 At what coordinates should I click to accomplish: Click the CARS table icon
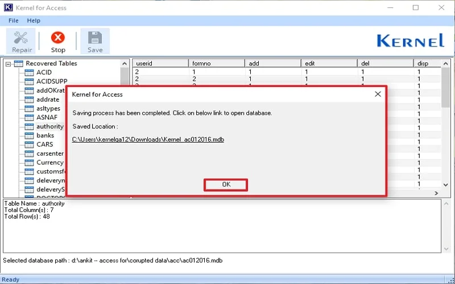pos(29,144)
